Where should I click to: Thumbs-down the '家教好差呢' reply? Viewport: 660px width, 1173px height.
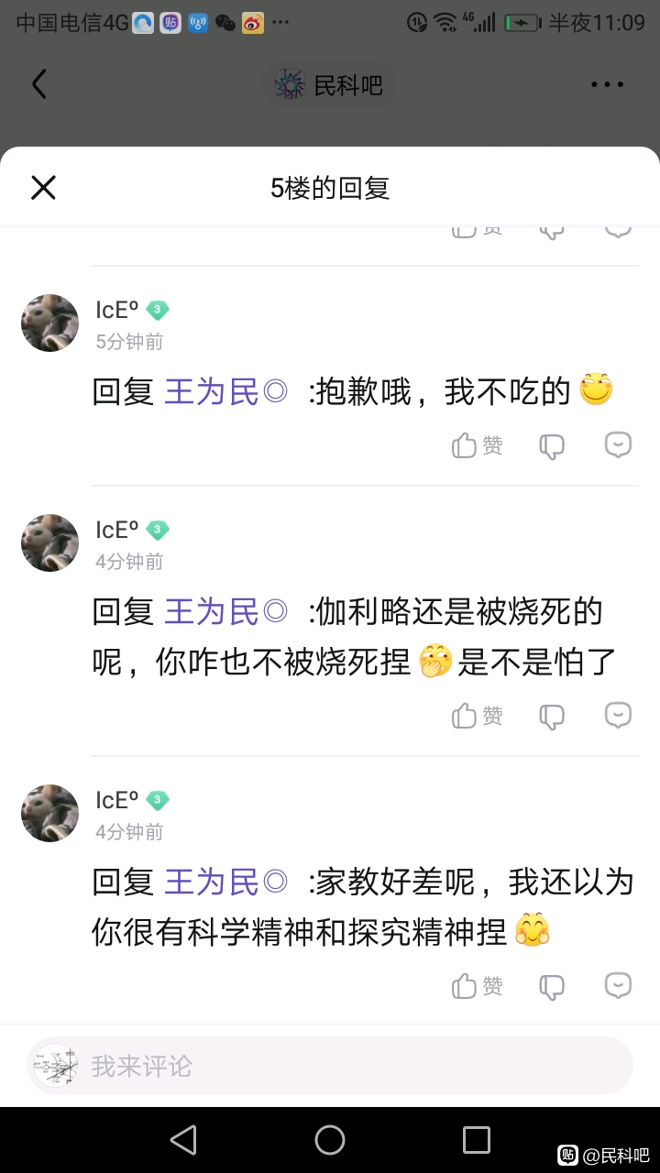pos(552,986)
